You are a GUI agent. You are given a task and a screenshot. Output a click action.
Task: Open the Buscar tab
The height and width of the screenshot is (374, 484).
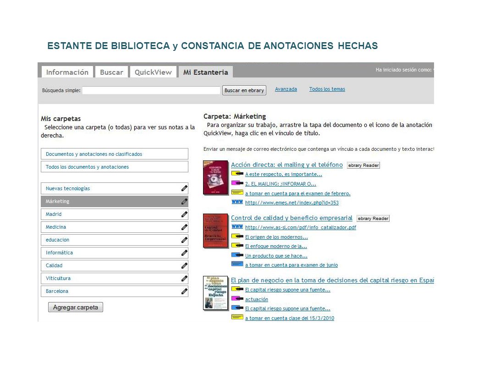click(x=111, y=72)
